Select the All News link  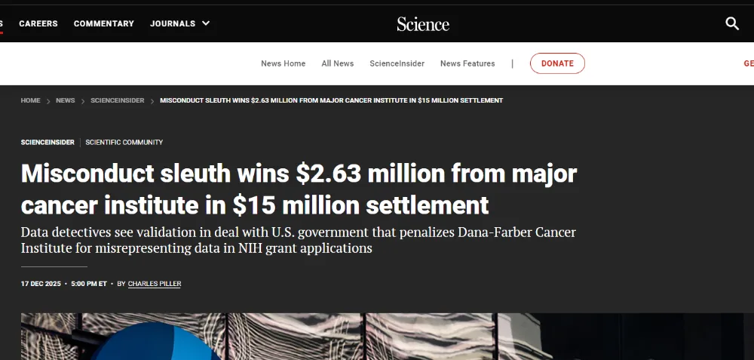tap(338, 63)
